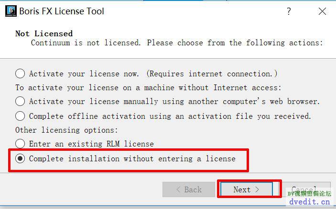Click the question mark help button
336x209 pixels.
point(289,11)
